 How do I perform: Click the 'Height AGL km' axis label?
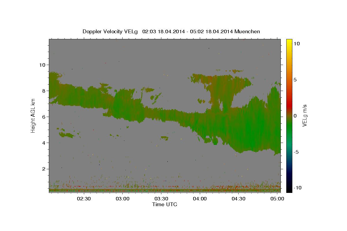point(33,115)
